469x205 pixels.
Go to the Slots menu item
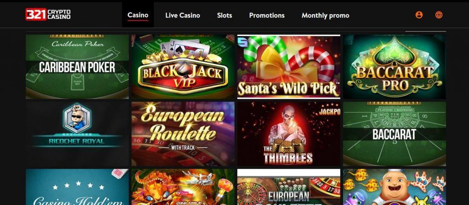coord(224,15)
